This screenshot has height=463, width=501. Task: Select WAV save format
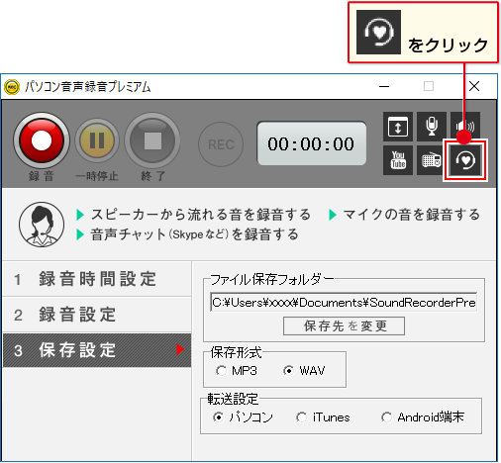pyautogui.click(x=304, y=371)
